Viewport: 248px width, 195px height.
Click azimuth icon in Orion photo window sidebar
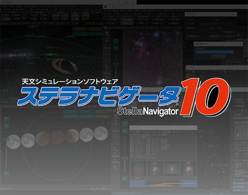107,66
